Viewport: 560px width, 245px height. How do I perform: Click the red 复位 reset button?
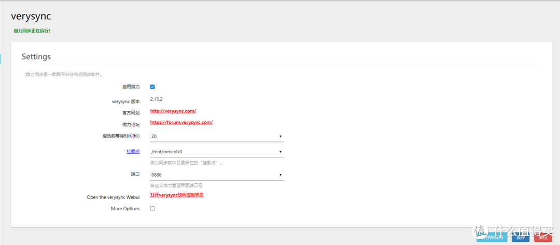543,237
